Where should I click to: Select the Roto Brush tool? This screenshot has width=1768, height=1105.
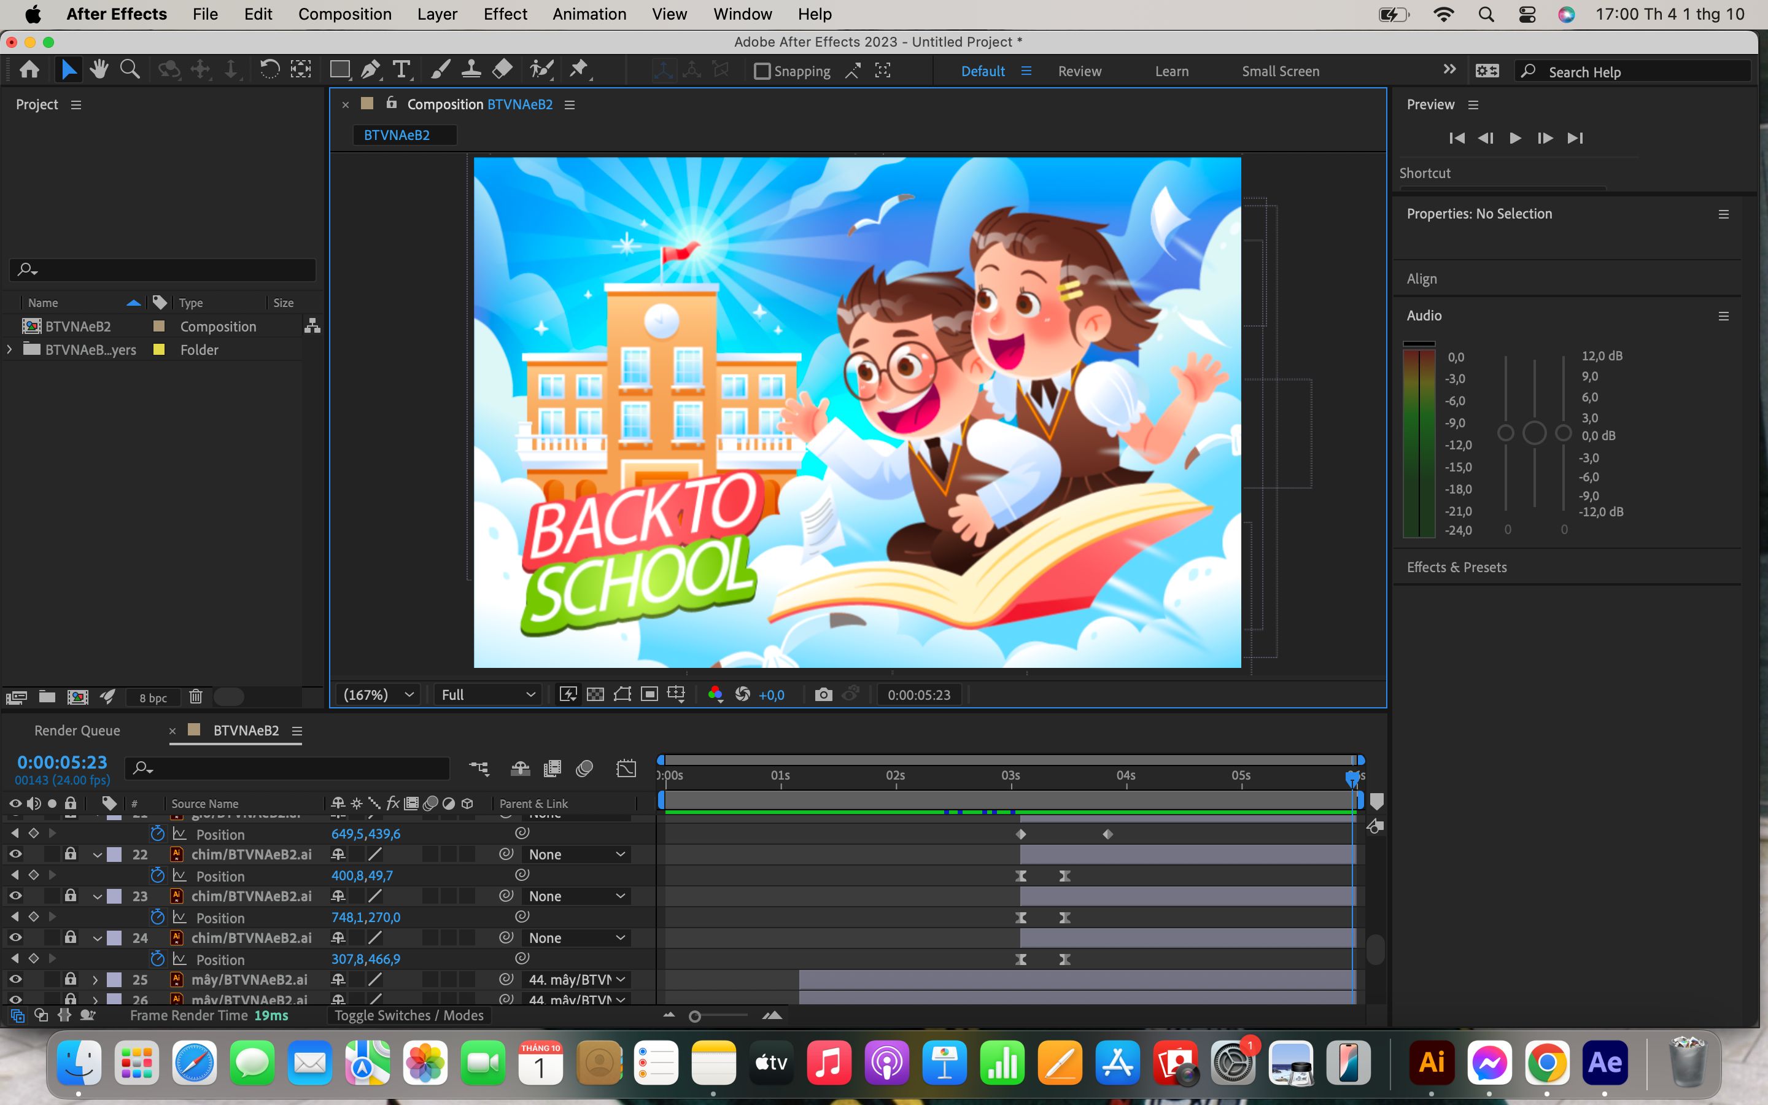[x=541, y=70]
